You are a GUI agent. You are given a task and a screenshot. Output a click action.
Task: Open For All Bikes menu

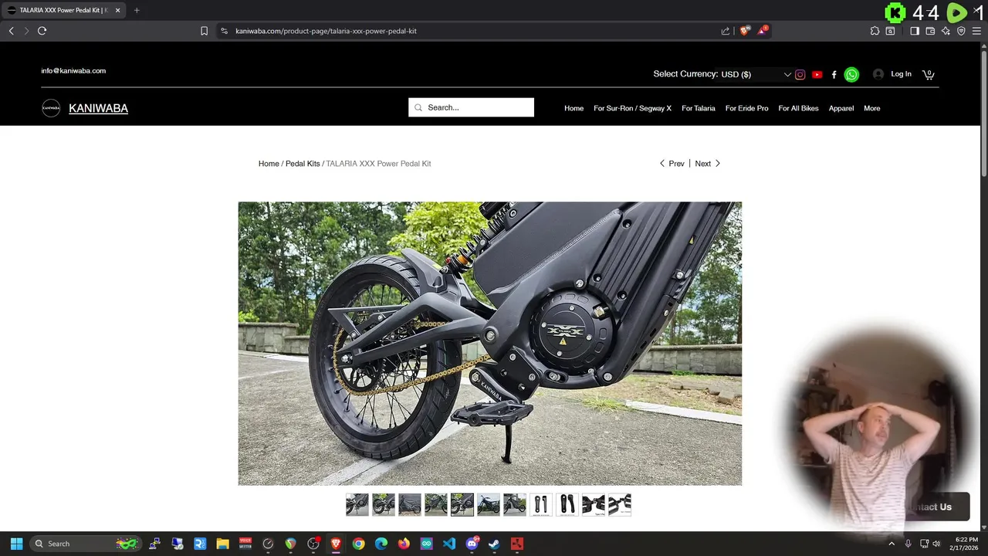click(x=798, y=108)
